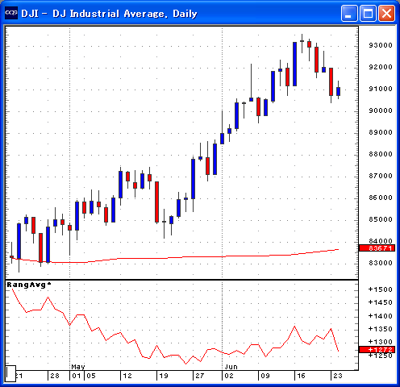
Task: Click the 12 date label on time axis
Action: 127,376
